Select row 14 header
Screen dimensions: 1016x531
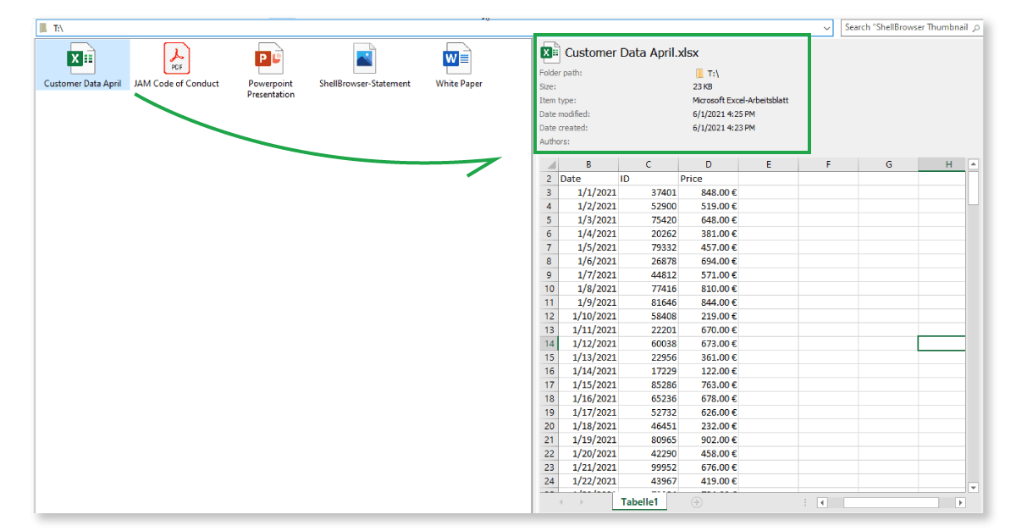click(549, 344)
